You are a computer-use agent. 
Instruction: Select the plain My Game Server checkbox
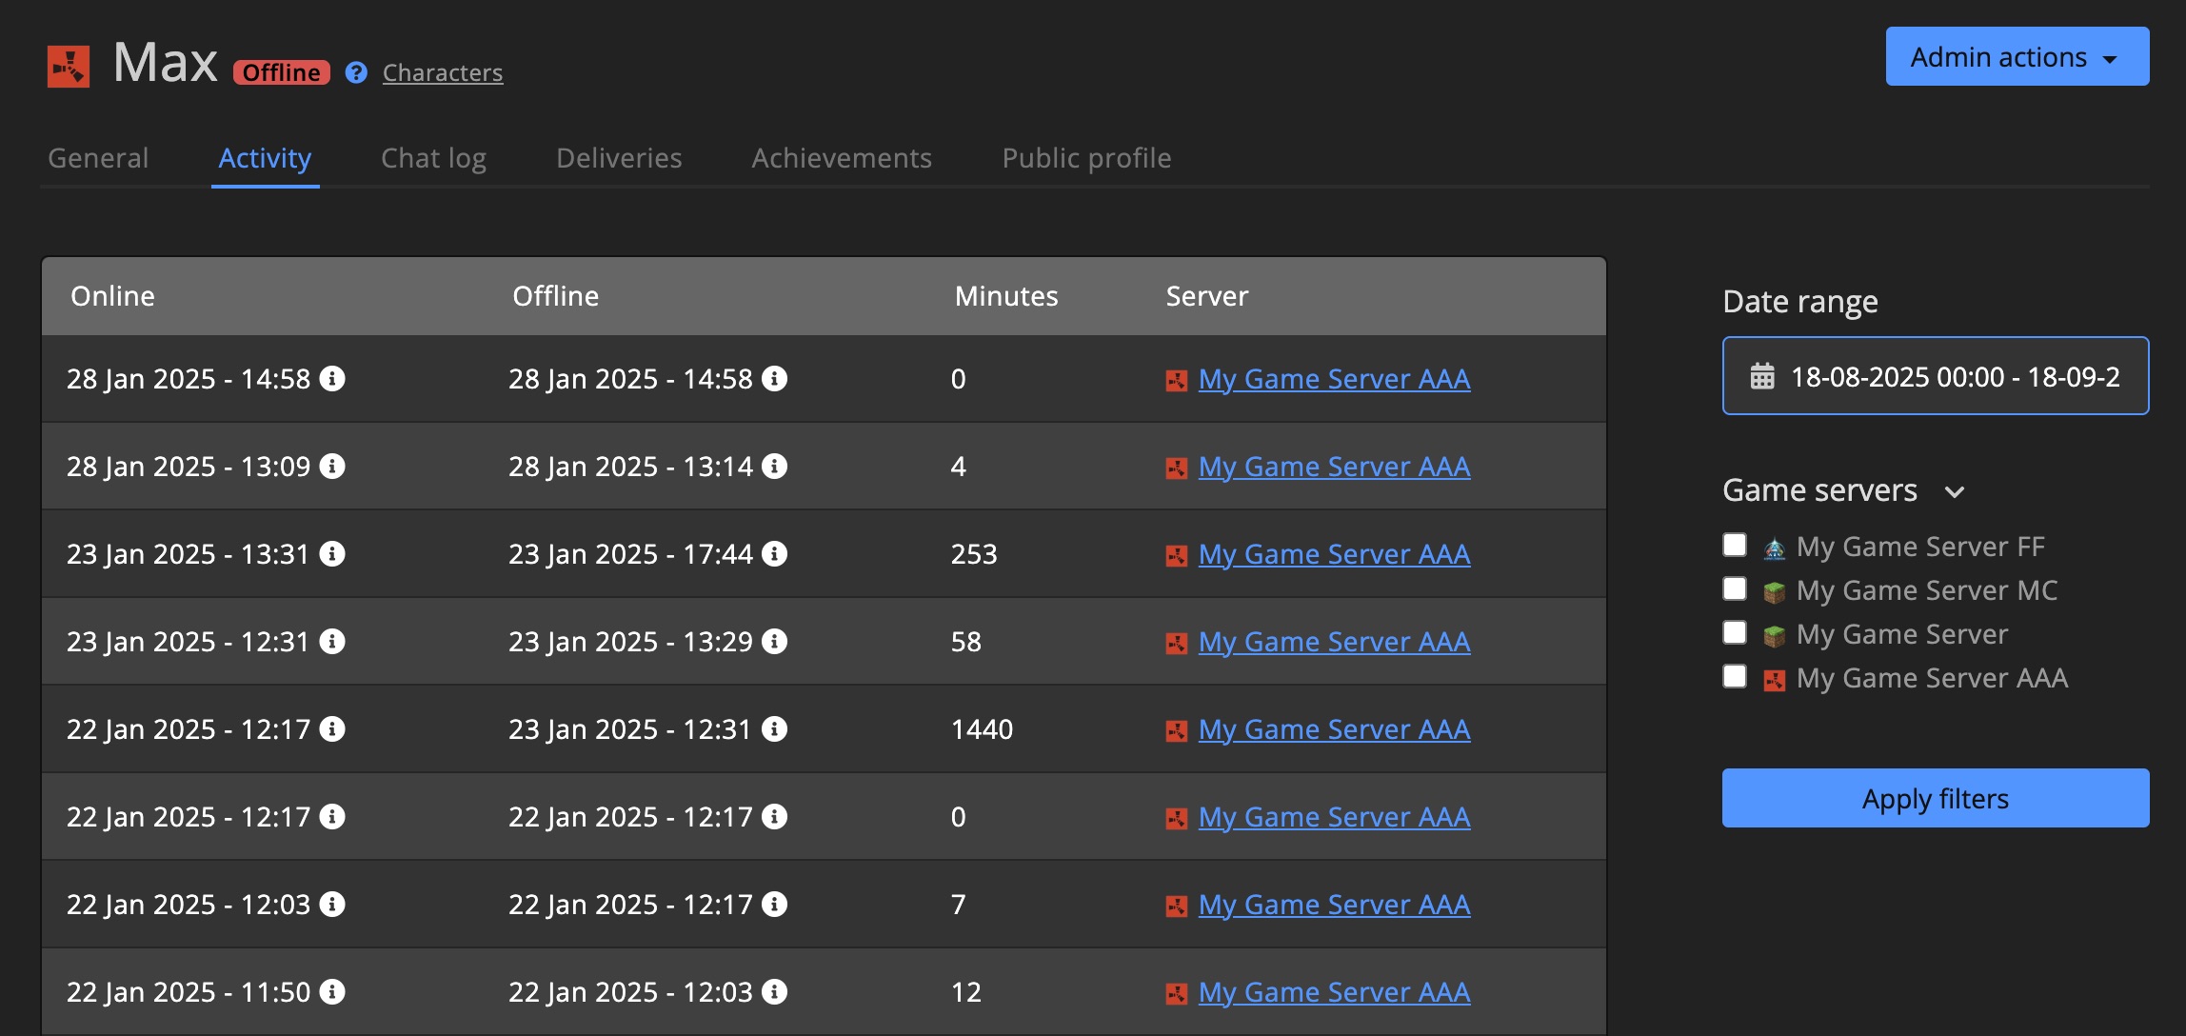(x=1735, y=632)
